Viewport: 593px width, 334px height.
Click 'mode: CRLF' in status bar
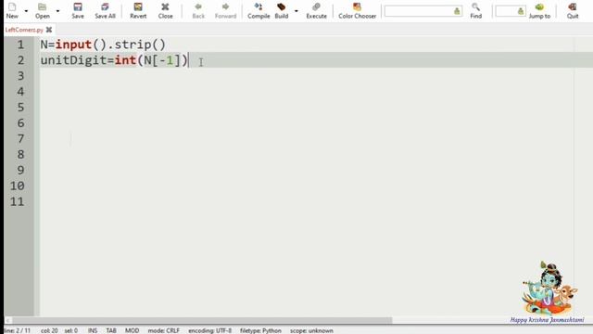(x=164, y=330)
